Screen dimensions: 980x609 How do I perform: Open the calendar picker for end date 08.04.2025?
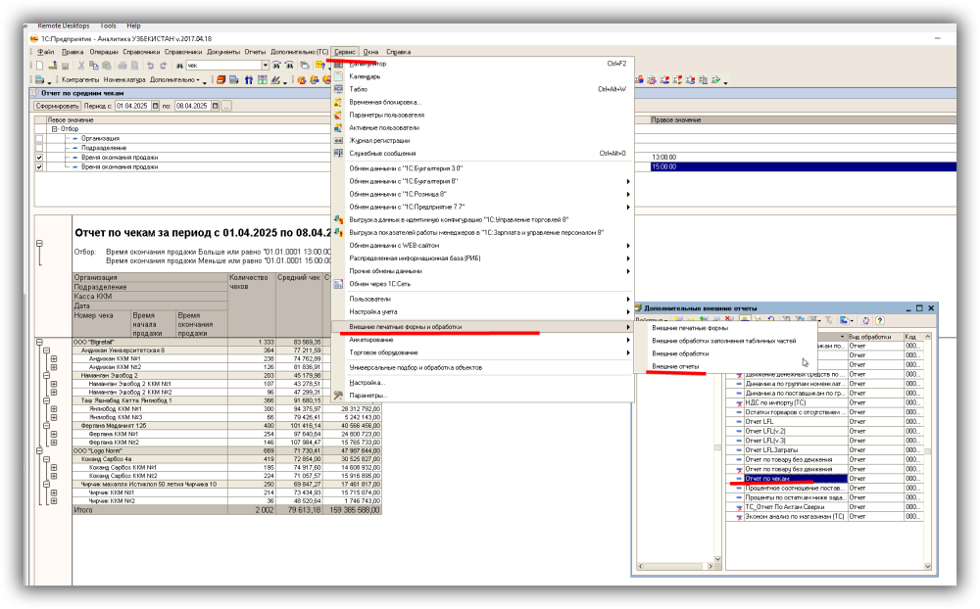[215, 106]
